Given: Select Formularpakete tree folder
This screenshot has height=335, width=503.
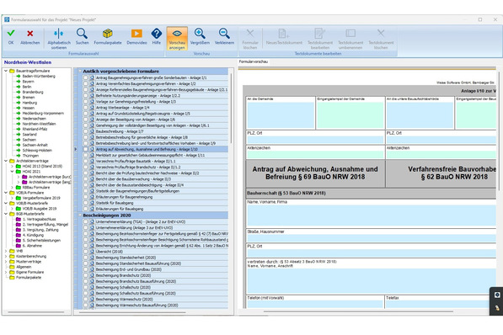Looking at the screenshot, I should coord(29,277).
